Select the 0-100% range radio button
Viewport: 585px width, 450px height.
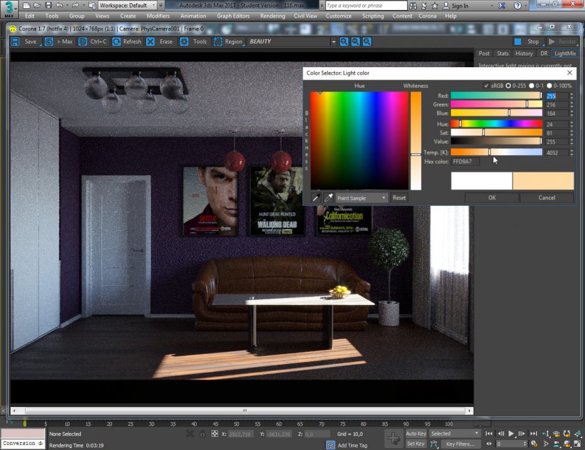549,86
